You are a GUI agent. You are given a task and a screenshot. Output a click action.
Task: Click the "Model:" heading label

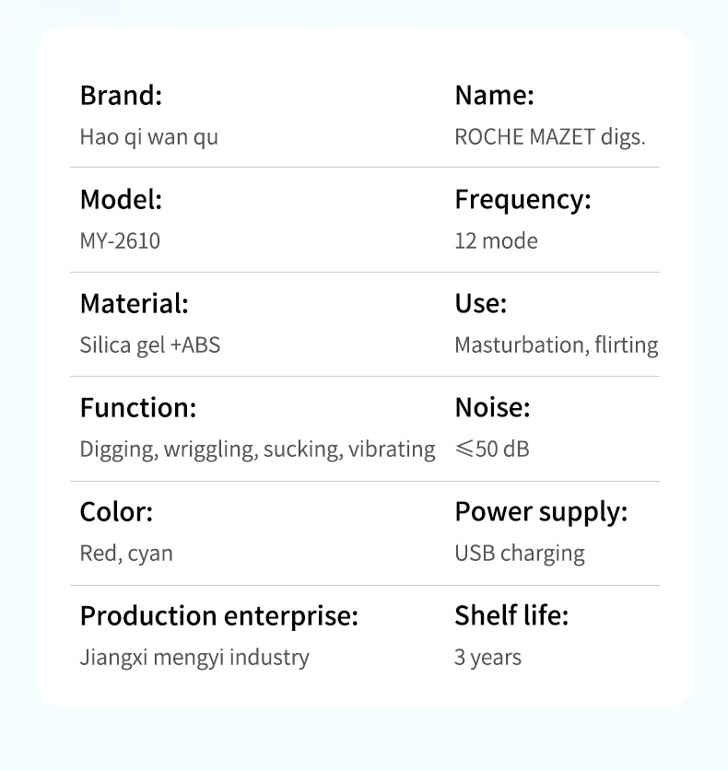point(121,199)
